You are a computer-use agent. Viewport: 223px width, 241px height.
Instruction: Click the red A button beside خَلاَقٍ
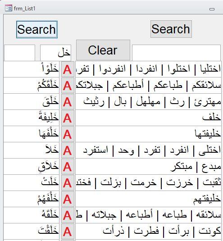pyautogui.click(x=68, y=167)
